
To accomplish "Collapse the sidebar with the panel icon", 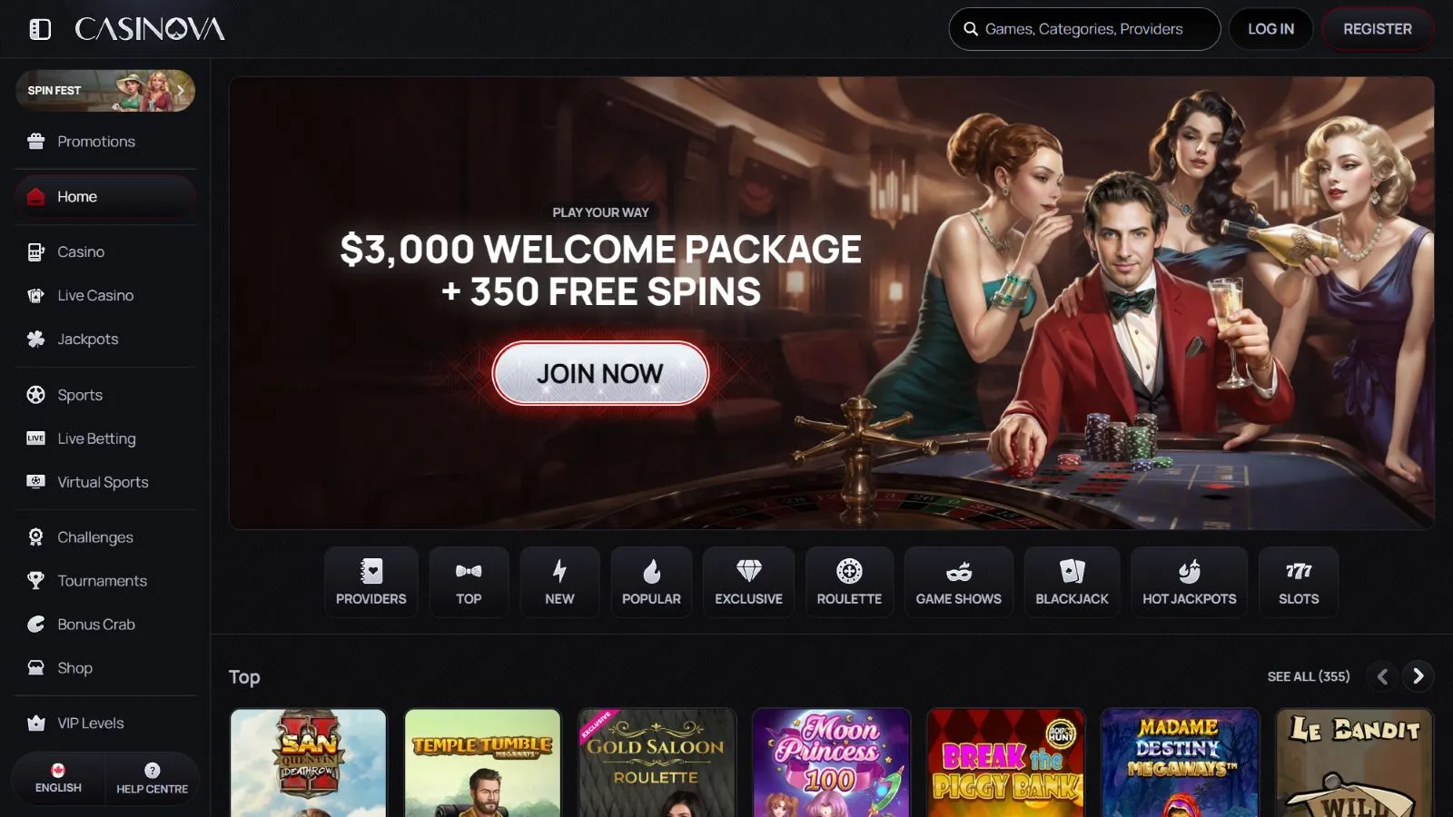I will tap(40, 29).
